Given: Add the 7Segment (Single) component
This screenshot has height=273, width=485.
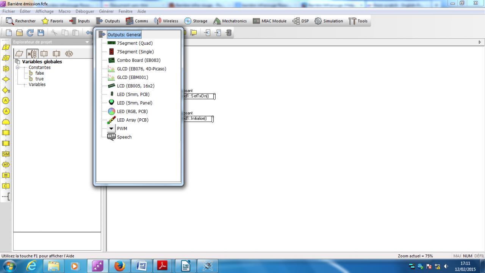Looking at the screenshot, I should (135, 52).
